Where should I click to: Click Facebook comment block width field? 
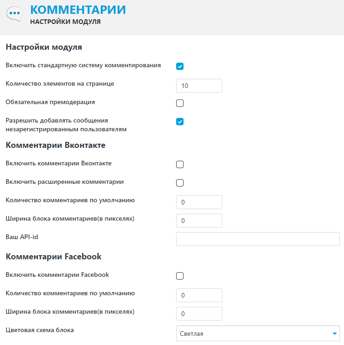pyautogui.click(x=199, y=314)
